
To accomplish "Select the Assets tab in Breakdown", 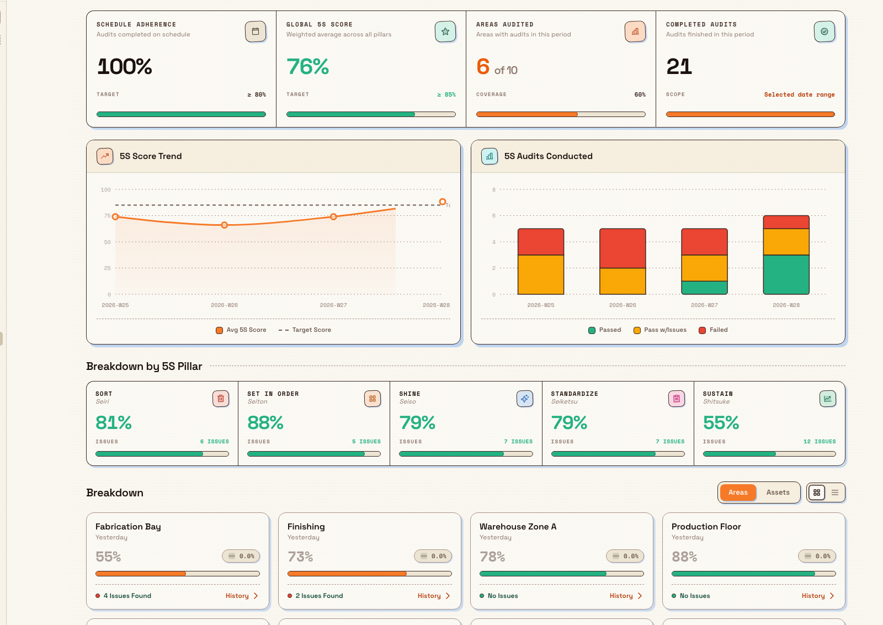I will pyautogui.click(x=778, y=492).
